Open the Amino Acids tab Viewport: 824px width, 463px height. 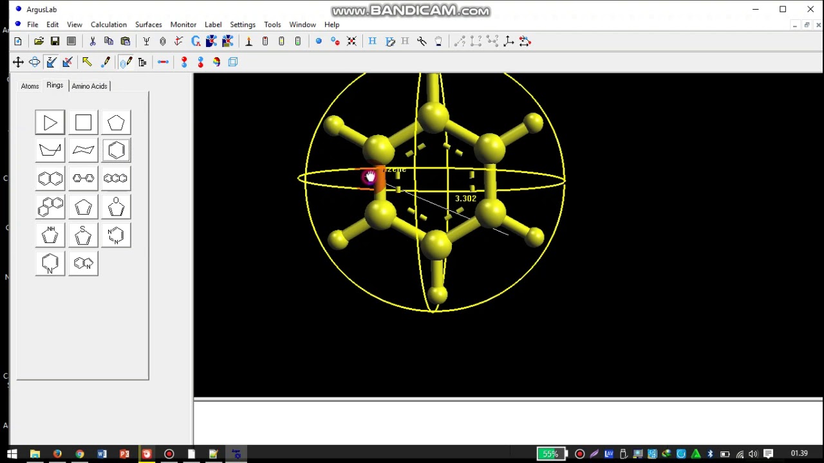click(x=89, y=86)
